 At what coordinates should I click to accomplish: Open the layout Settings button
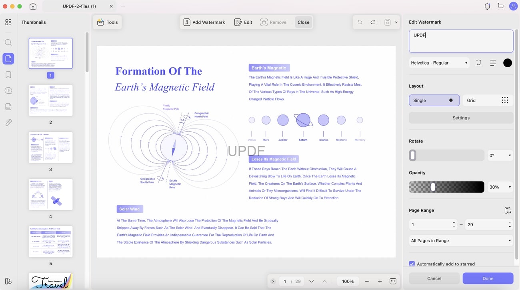pyautogui.click(x=461, y=118)
